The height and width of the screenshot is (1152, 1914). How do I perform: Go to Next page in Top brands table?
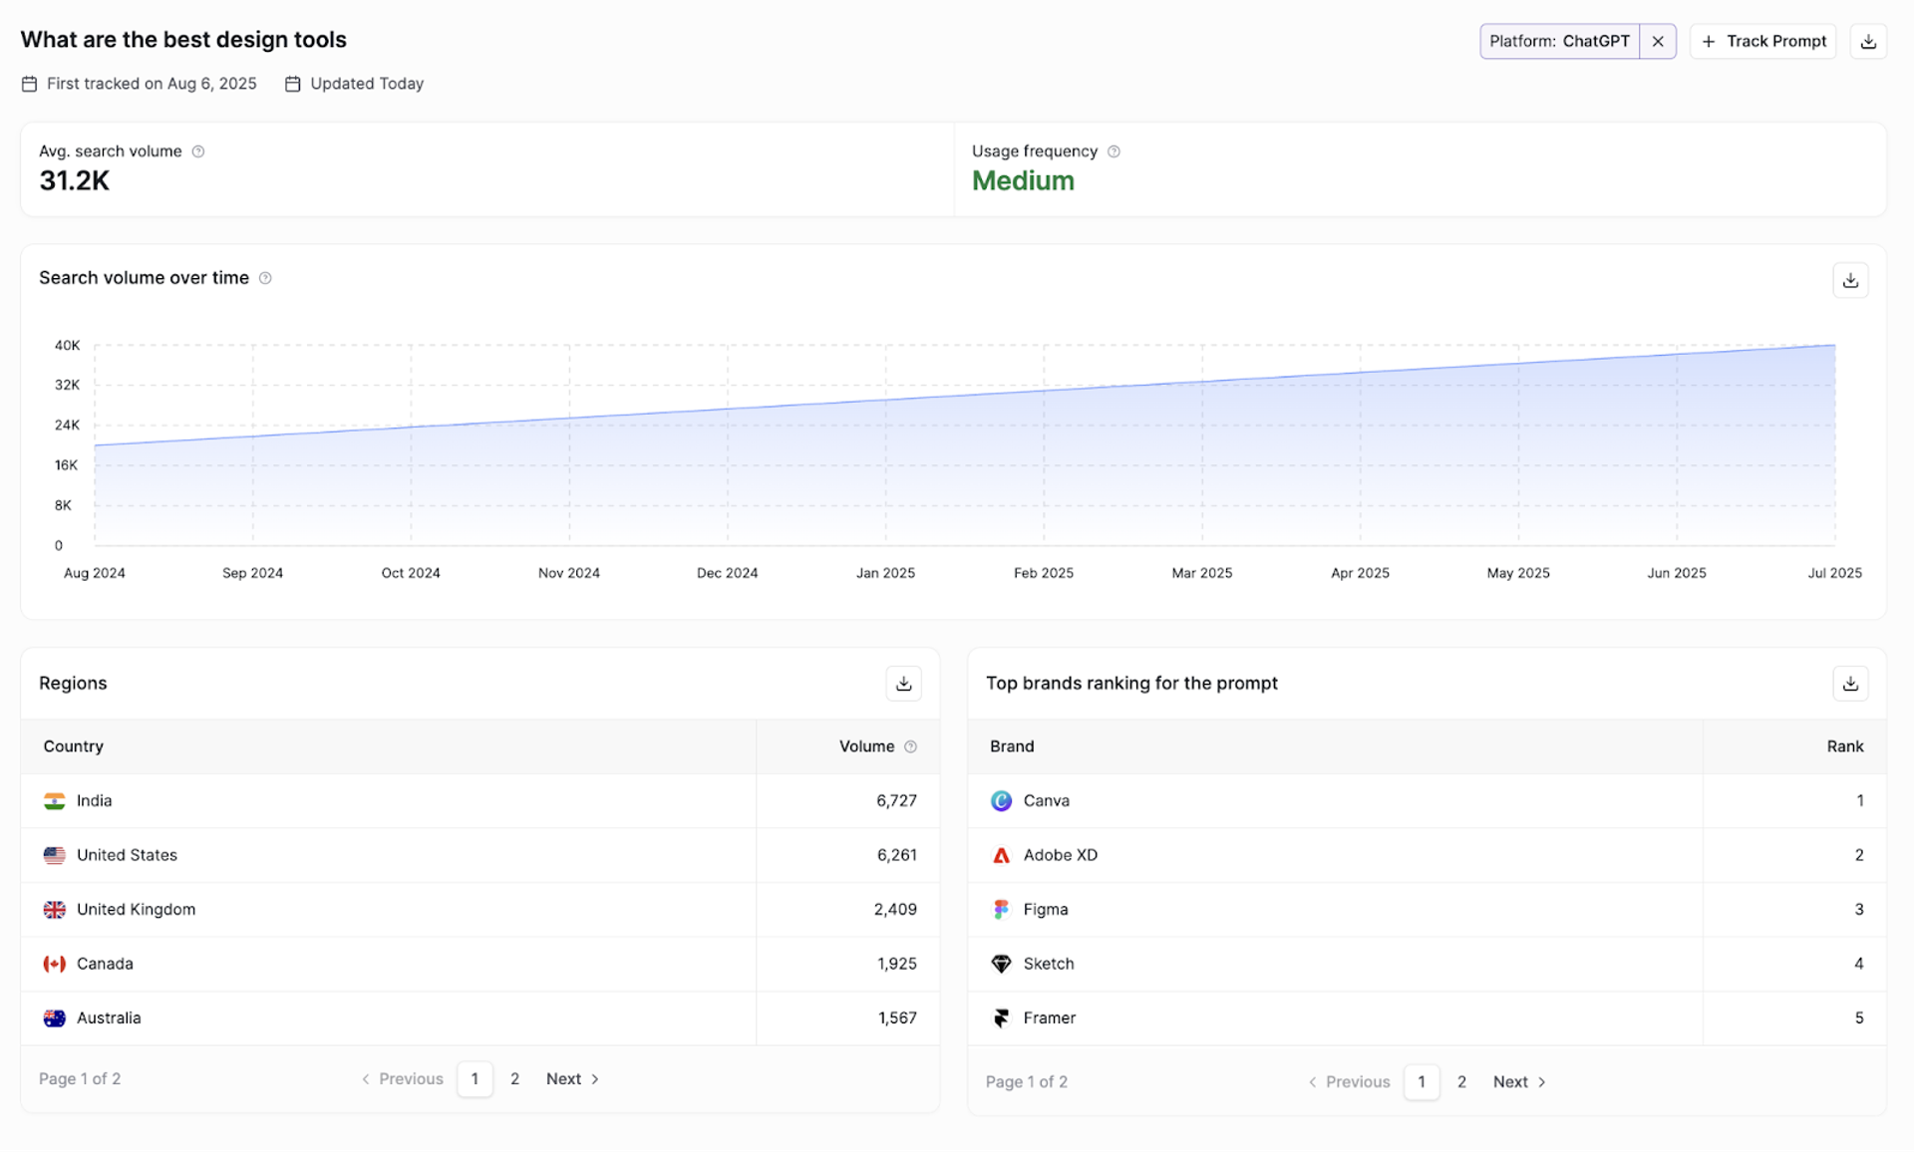point(1519,1082)
